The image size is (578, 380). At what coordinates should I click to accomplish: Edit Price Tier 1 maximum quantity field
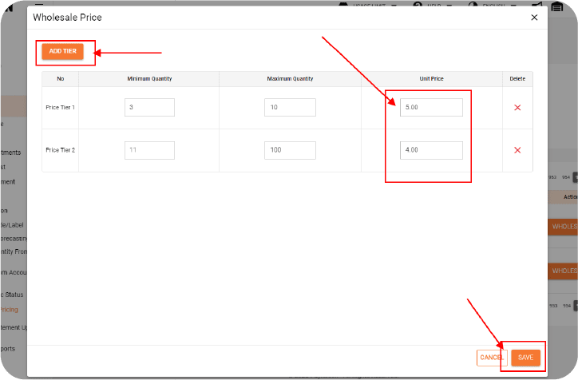pos(290,107)
